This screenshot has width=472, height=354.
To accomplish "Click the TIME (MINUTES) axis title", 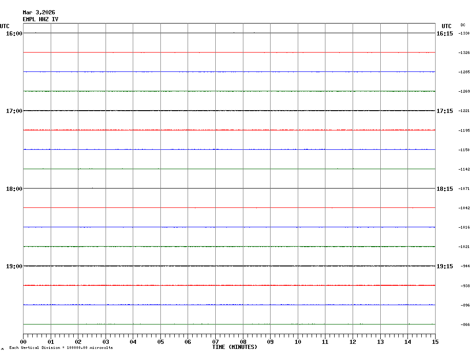I will (235, 347).
